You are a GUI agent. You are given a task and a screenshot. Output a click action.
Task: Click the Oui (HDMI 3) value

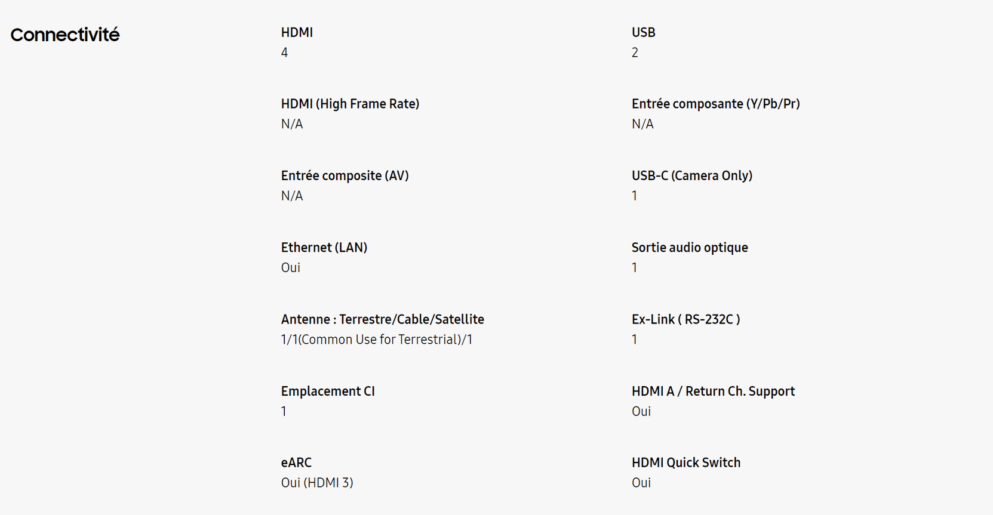point(317,483)
